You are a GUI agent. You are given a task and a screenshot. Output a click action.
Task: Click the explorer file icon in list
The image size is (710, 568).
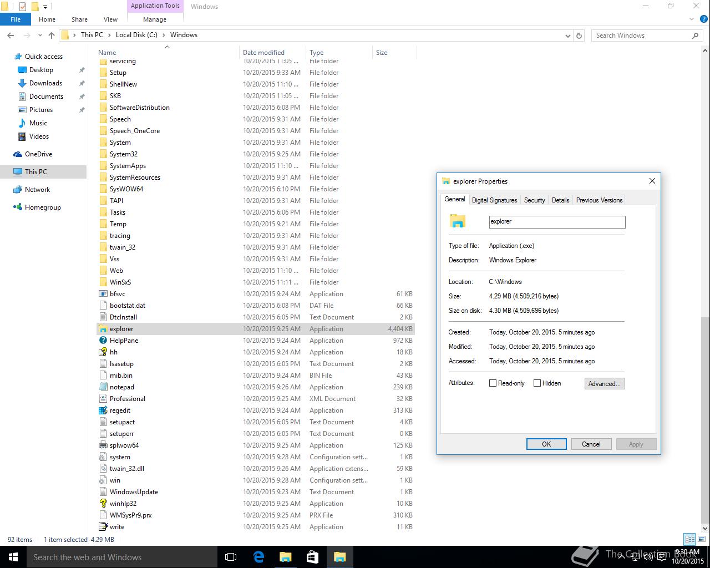(x=103, y=329)
